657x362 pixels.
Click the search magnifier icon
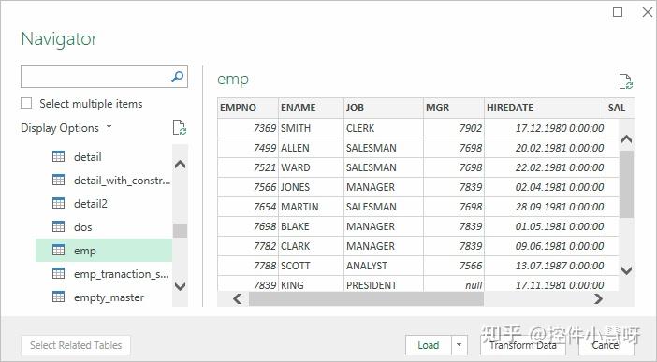177,77
